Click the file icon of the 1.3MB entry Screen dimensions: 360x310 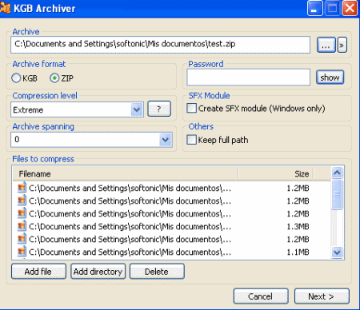point(22,226)
